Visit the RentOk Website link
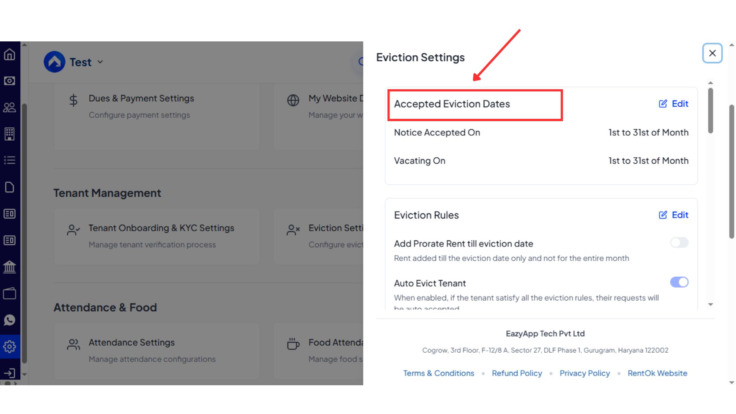This screenshot has width=736, height=414. point(657,373)
